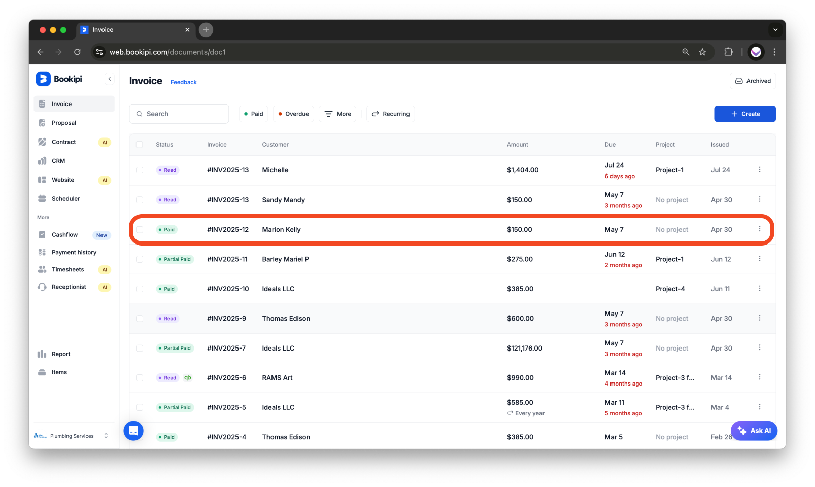Open the More filter menu
The height and width of the screenshot is (487, 815).
click(x=337, y=114)
